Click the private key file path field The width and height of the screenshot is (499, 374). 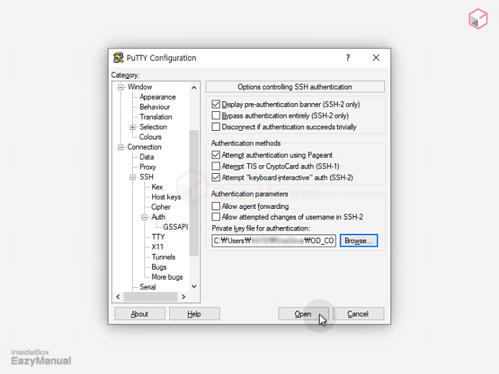pyautogui.click(x=274, y=241)
